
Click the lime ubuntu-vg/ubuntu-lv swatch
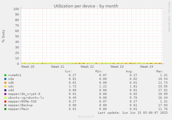[5, 98]
